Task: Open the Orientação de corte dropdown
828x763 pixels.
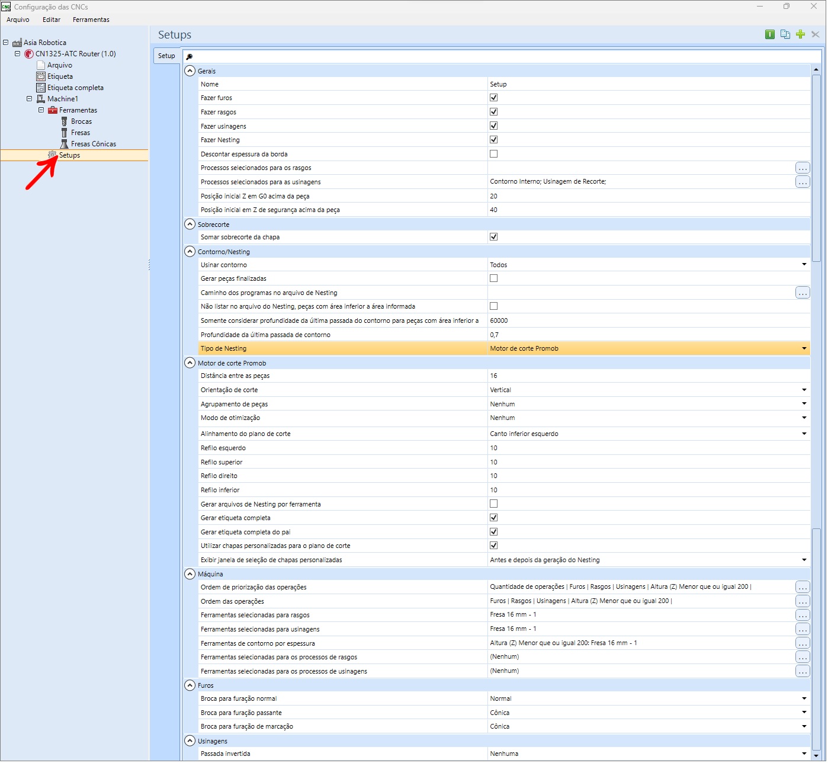Action: 805,390
